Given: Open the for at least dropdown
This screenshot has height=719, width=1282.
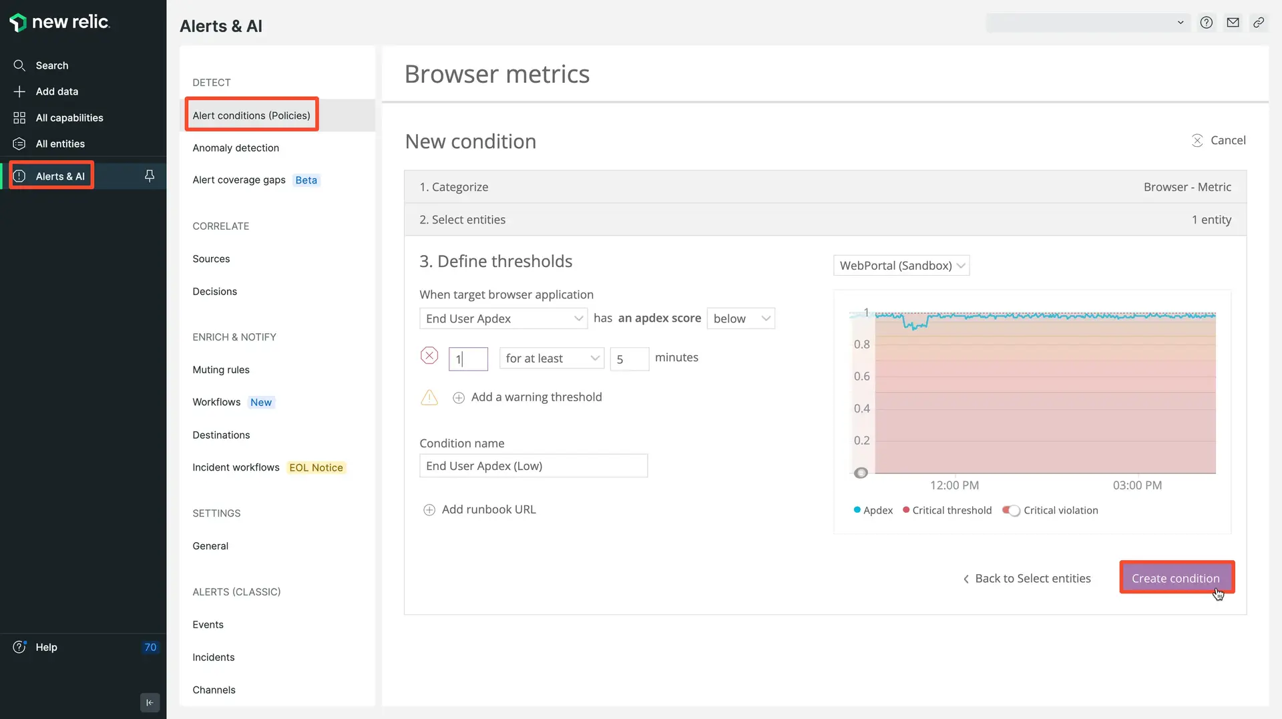Looking at the screenshot, I should 552,358.
